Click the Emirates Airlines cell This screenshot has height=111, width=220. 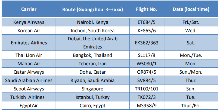(x=29, y=43)
